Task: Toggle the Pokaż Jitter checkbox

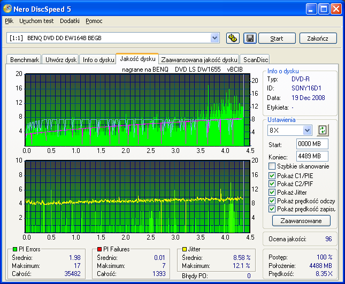Action: coord(272,192)
